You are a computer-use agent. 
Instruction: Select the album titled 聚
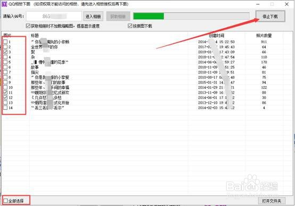click(33, 52)
